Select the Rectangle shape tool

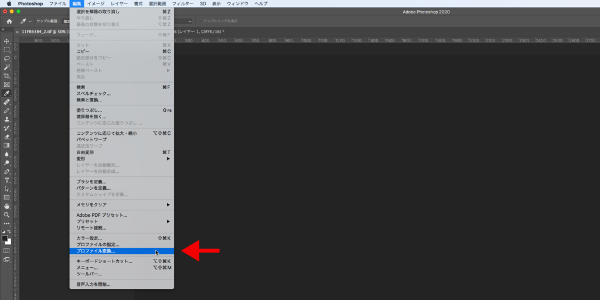[6, 197]
